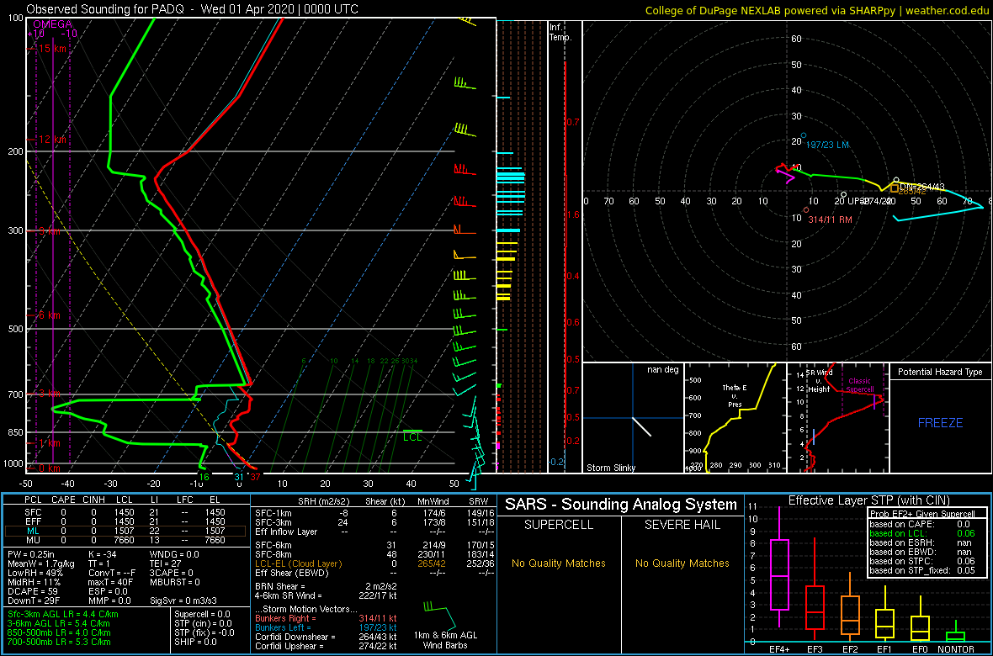Click the Observed Sounding for PADQ title
The image size is (993, 656).
(x=192, y=9)
